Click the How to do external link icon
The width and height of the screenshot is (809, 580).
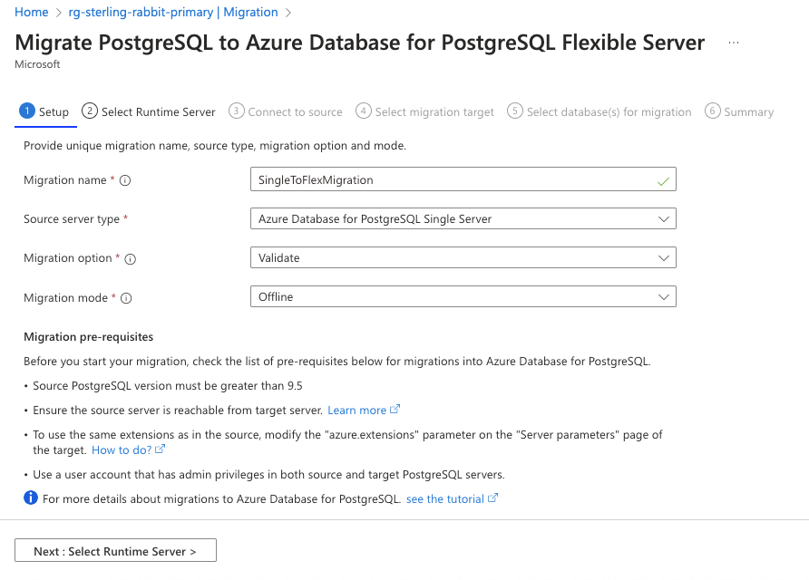coord(161,449)
